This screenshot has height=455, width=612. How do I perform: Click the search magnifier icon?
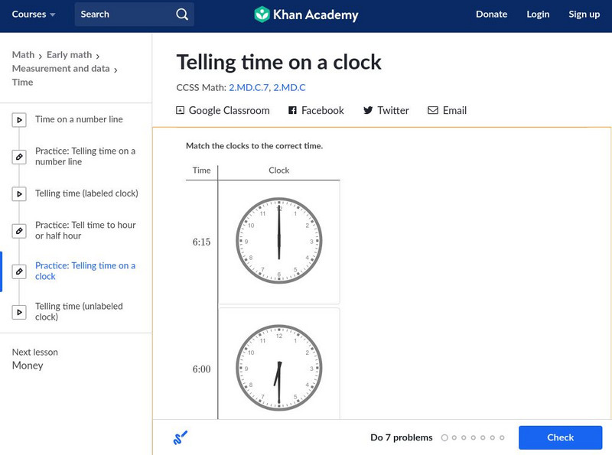(x=181, y=14)
